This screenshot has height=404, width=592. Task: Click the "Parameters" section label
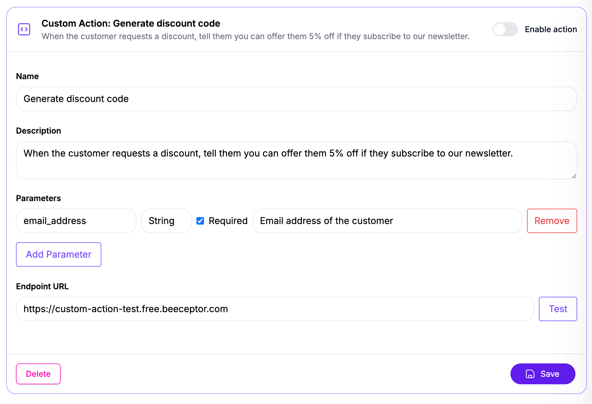(39, 198)
